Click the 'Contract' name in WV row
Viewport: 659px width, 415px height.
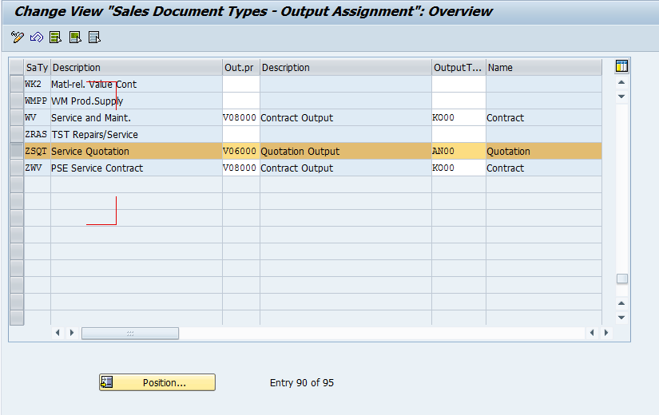(505, 118)
